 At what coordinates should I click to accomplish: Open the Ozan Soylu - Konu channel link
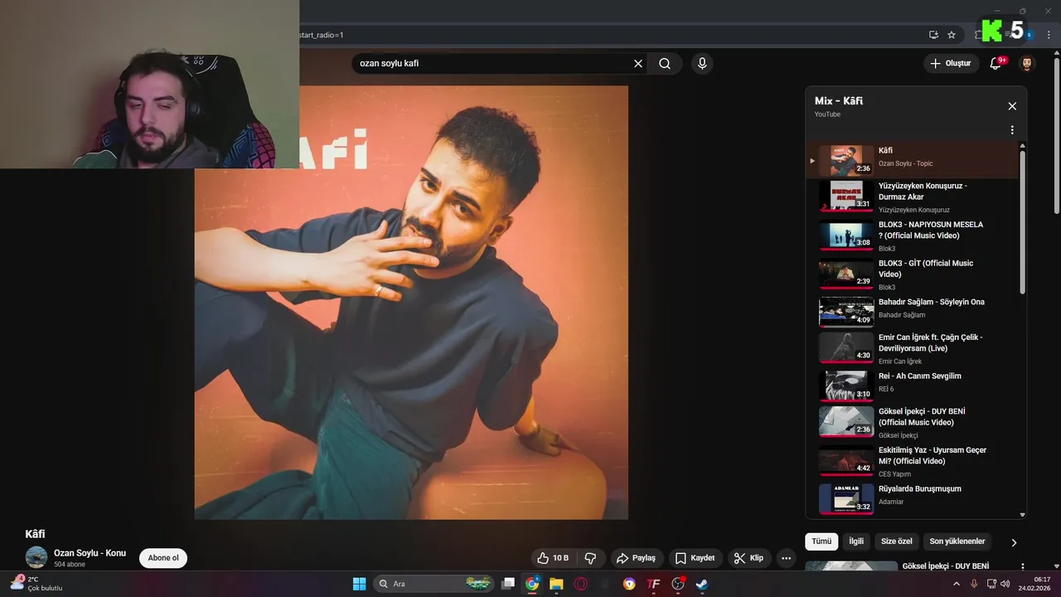90,553
